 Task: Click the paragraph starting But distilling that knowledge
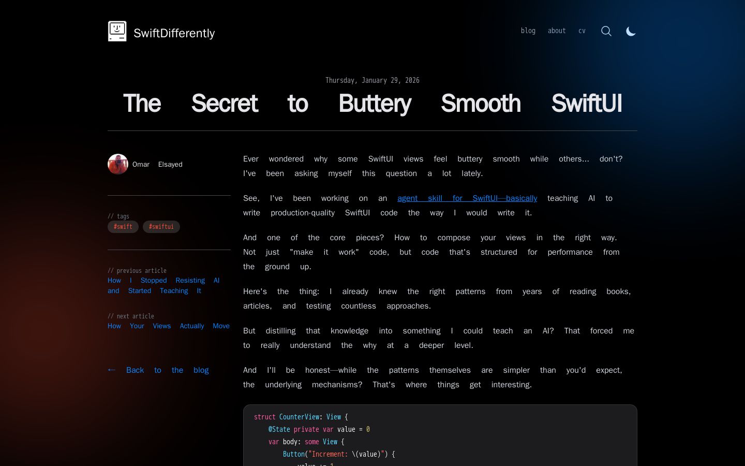[440, 338]
